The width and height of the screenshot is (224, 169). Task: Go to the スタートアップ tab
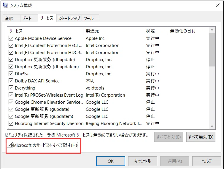69,18
